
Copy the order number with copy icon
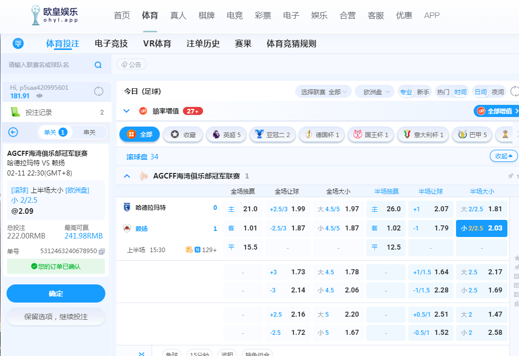click(x=102, y=251)
